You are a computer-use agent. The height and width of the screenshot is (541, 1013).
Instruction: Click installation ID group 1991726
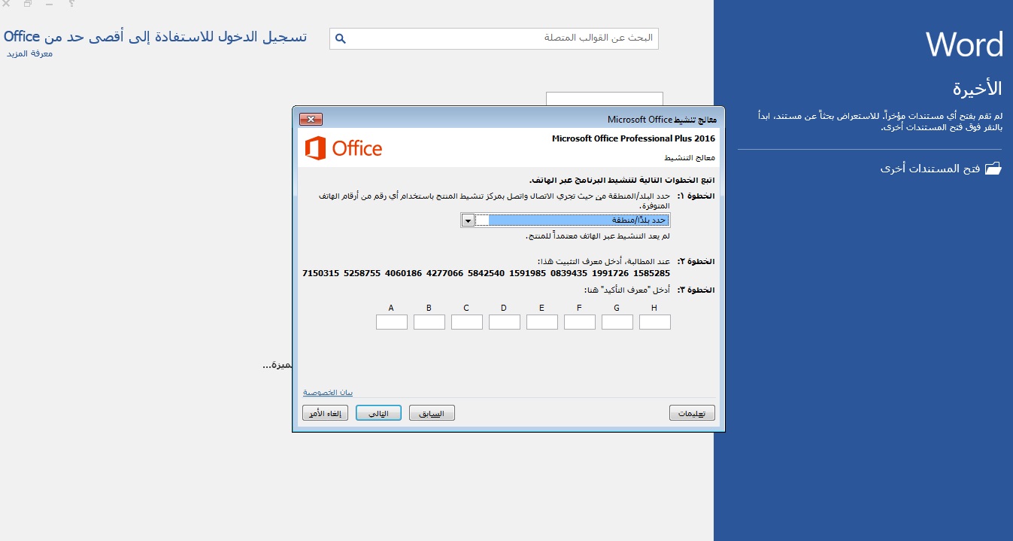click(x=610, y=273)
